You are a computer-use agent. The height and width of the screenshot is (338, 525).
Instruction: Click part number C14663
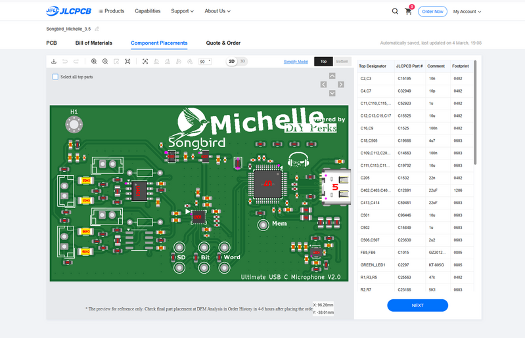[404, 153]
